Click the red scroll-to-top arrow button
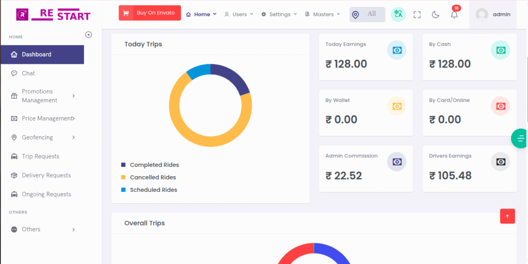The height and width of the screenshot is (264, 528). tap(507, 216)
